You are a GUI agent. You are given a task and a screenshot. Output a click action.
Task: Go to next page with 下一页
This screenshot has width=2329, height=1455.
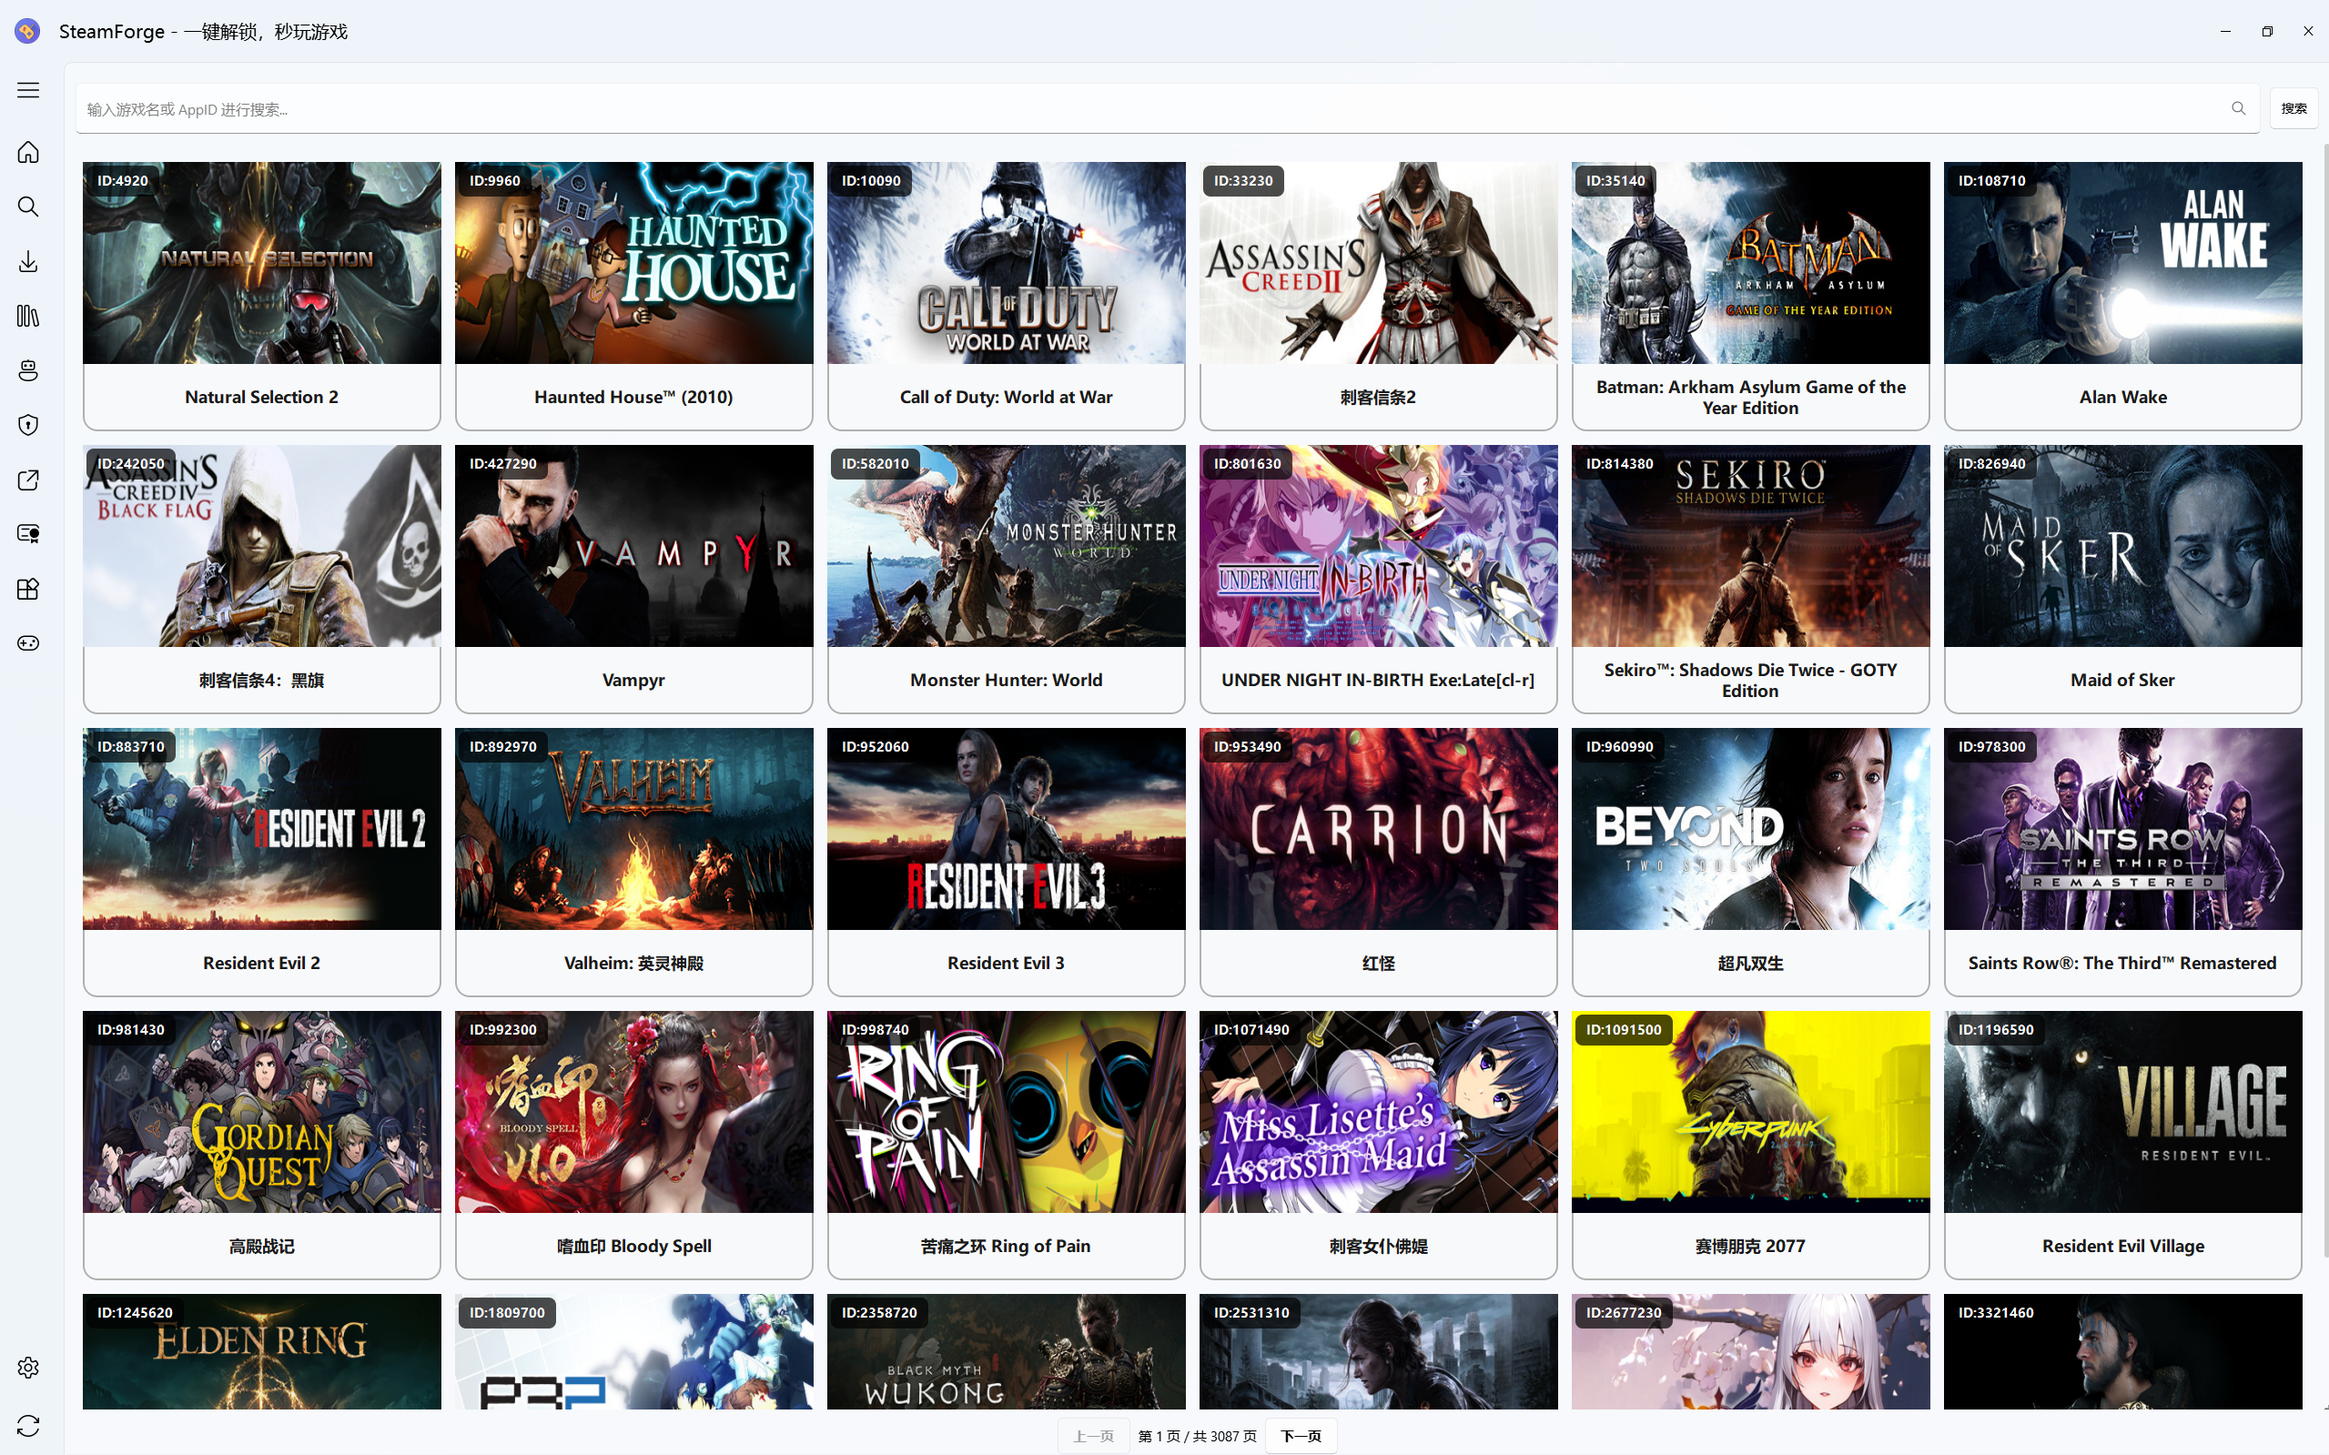pyautogui.click(x=1301, y=1436)
